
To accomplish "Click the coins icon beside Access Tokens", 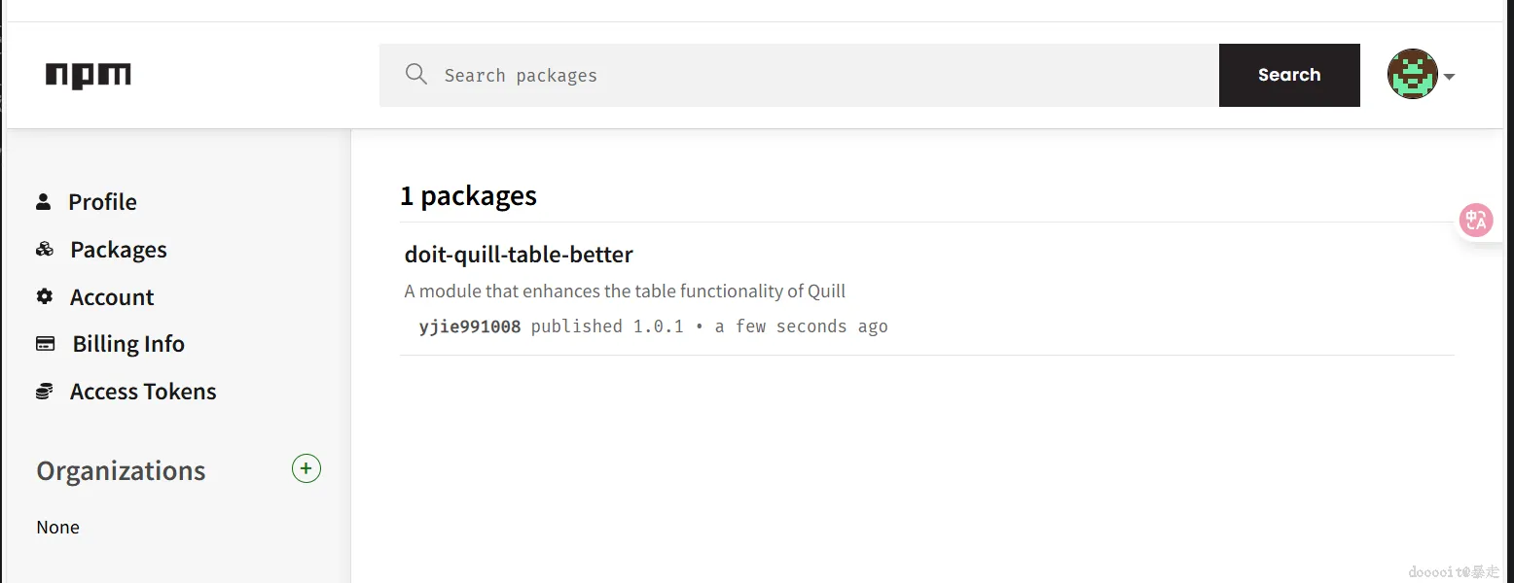I will pyautogui.click(x=45, y=392).
